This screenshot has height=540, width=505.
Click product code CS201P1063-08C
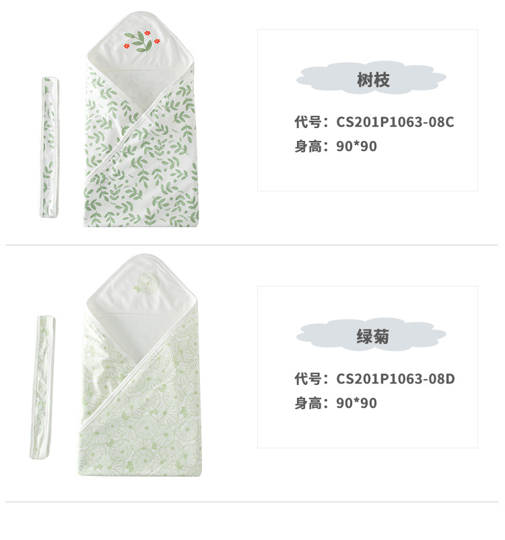[x=395, y=122]
